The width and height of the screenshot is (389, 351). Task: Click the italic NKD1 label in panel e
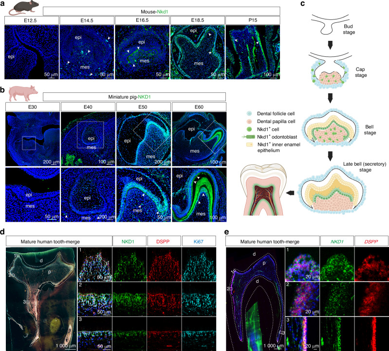[x=337, y=242]
